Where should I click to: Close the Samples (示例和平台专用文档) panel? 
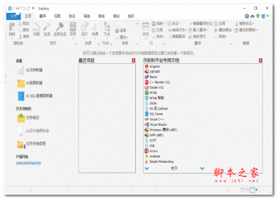point(260,61)
